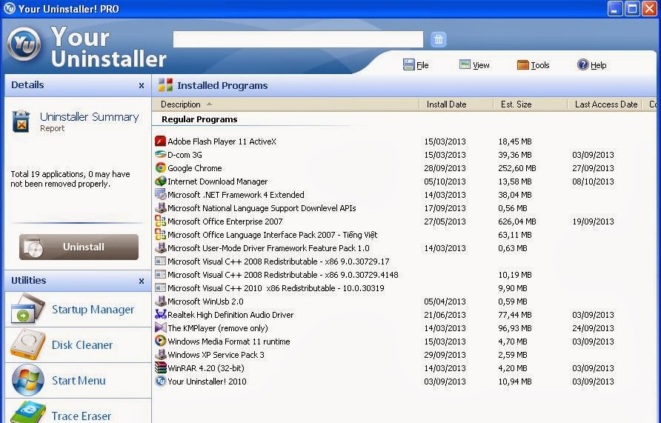Screen dimensions: 661x423
Task: Click the Uninstall button
Action: coord(79,247)
